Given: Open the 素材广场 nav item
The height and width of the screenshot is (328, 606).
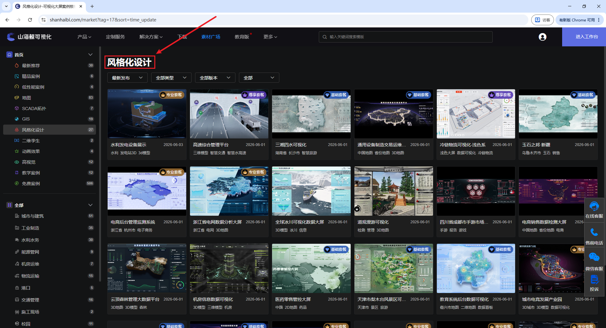Looking at the screenshot, I should 211,37.
